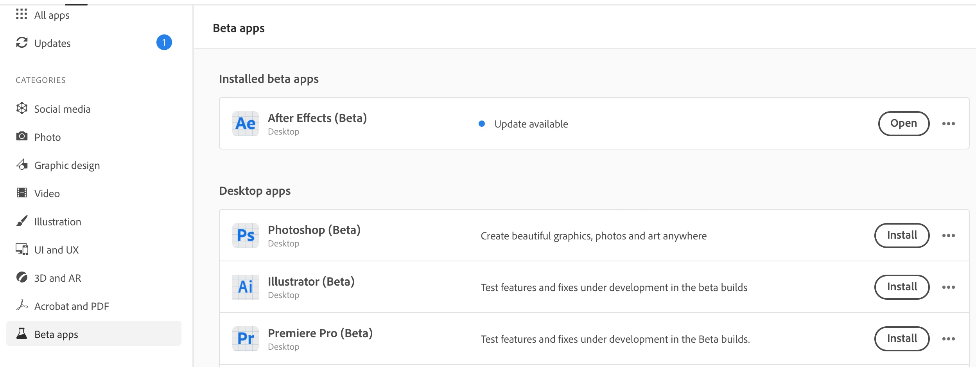Click the After Effects (Beta) app icon
Image resolution: width=976 pixels, height=367 pixels.
pos(246,124)
